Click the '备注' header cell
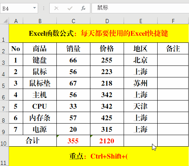The width and height of the screenshot is (189, 166). point(173,48)
